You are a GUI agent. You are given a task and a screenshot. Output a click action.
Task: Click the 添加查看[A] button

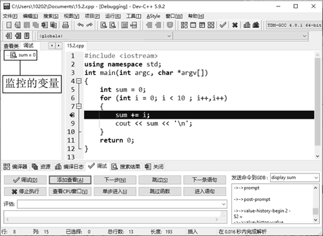pyautogui.click(x=70, y=180)
